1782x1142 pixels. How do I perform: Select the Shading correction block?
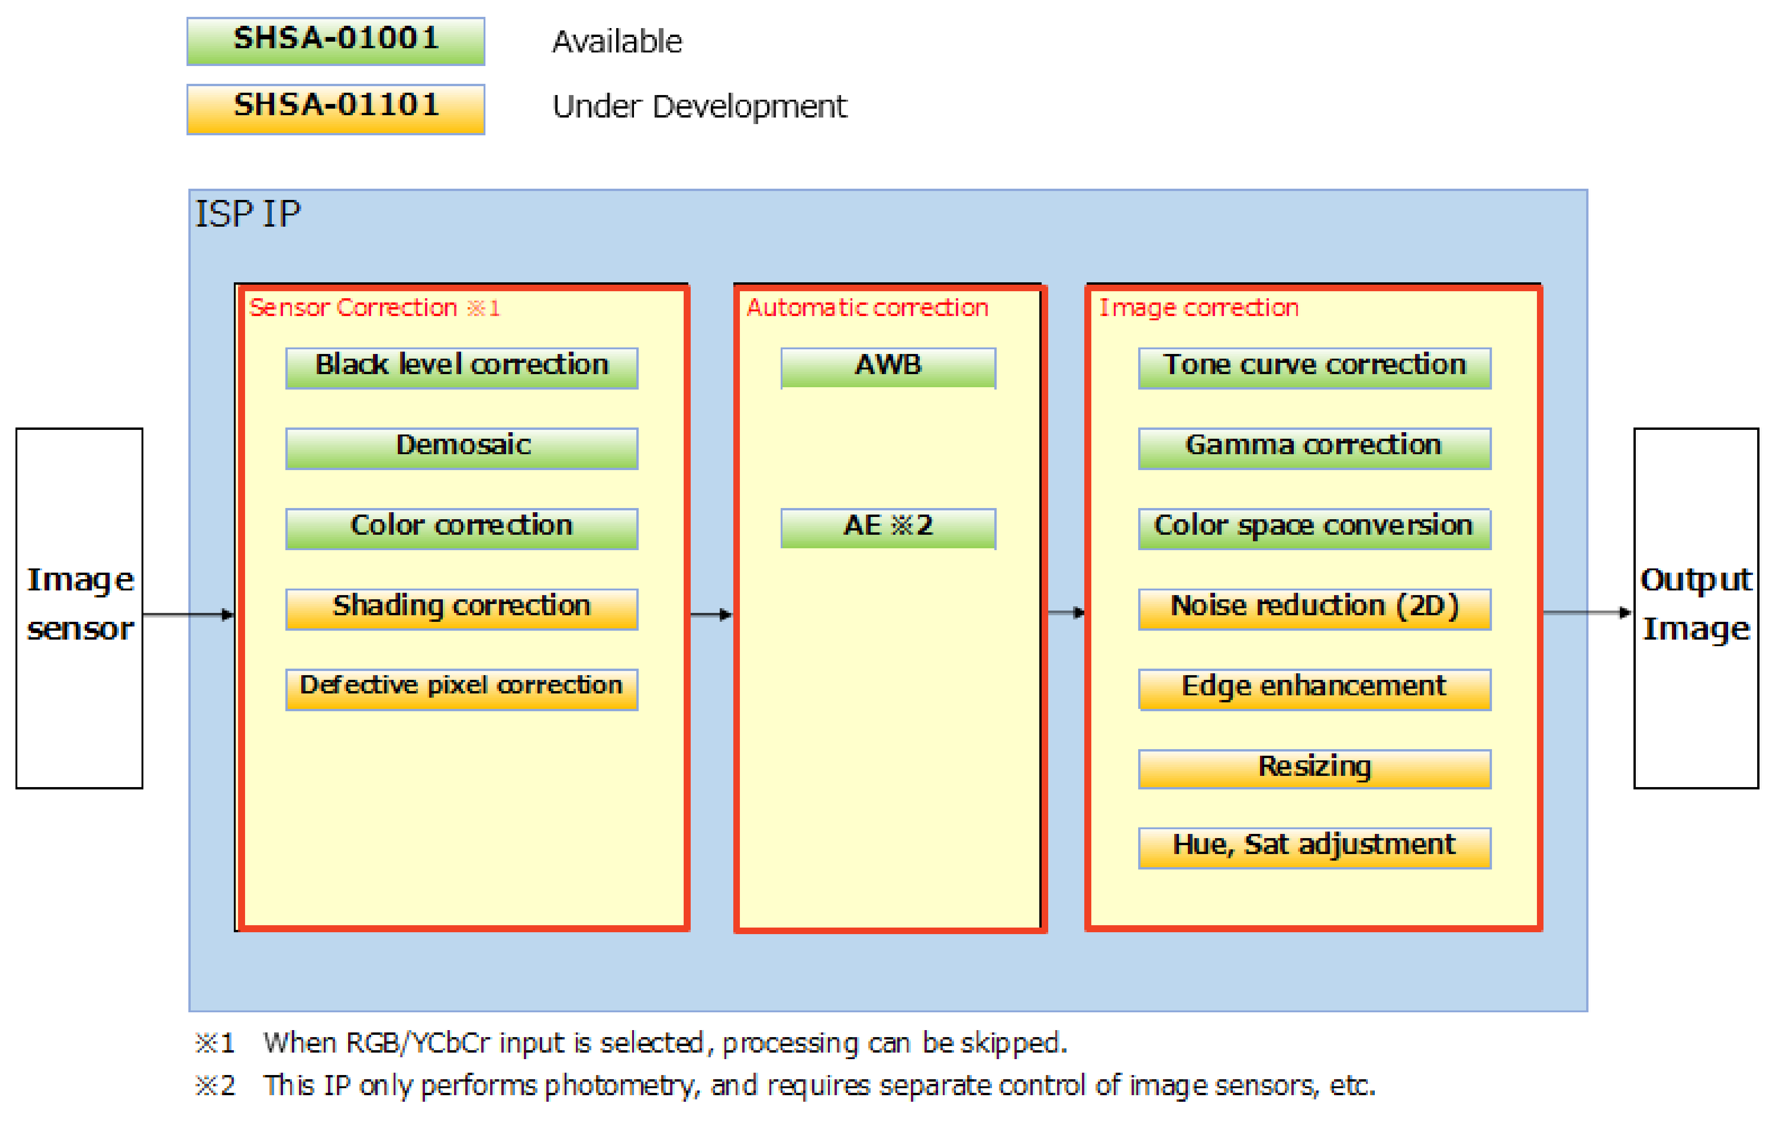[462, 609]
